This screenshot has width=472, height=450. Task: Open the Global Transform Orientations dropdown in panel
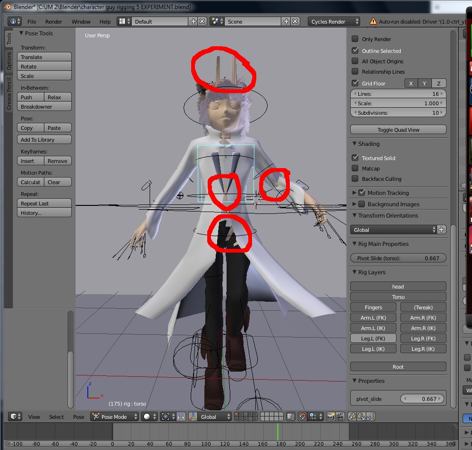click(x=394, y=229)
